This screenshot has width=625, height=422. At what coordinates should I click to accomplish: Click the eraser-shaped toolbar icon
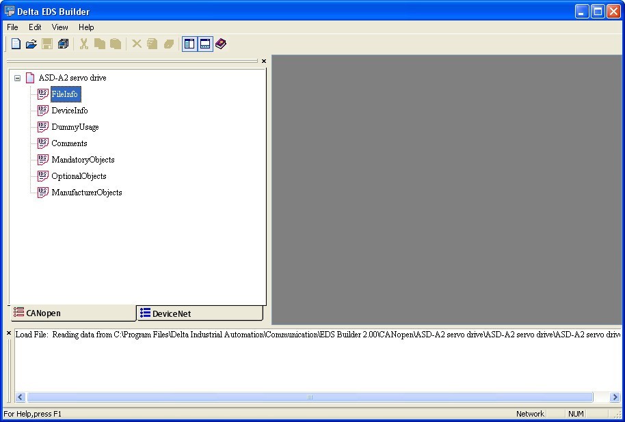click(169, 44)
